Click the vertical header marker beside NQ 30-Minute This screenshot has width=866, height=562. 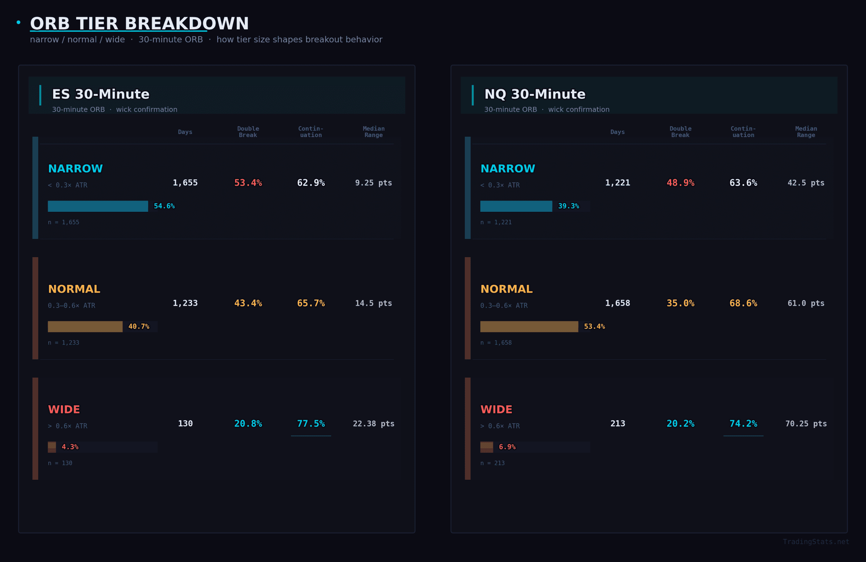(473, 95)
